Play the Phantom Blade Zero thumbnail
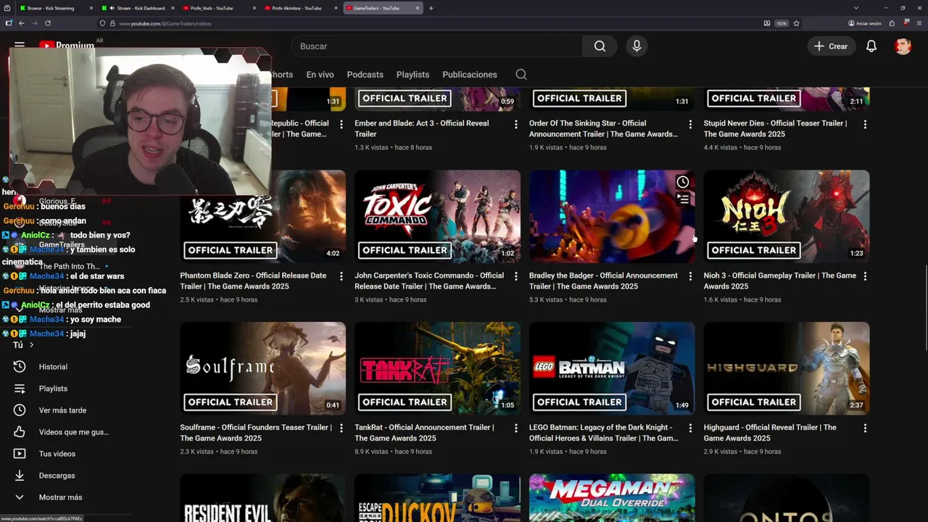The image size is (928, 522). (x=263, y=216)
